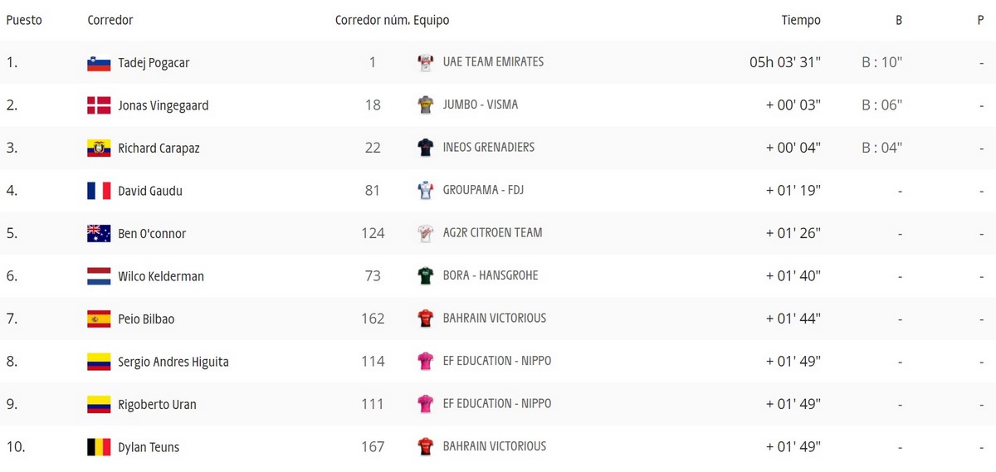
Task: Open rider Tadej Pogacar's name link
Action: (154, 63)
